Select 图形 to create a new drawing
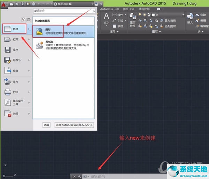 tap(63, 31)
